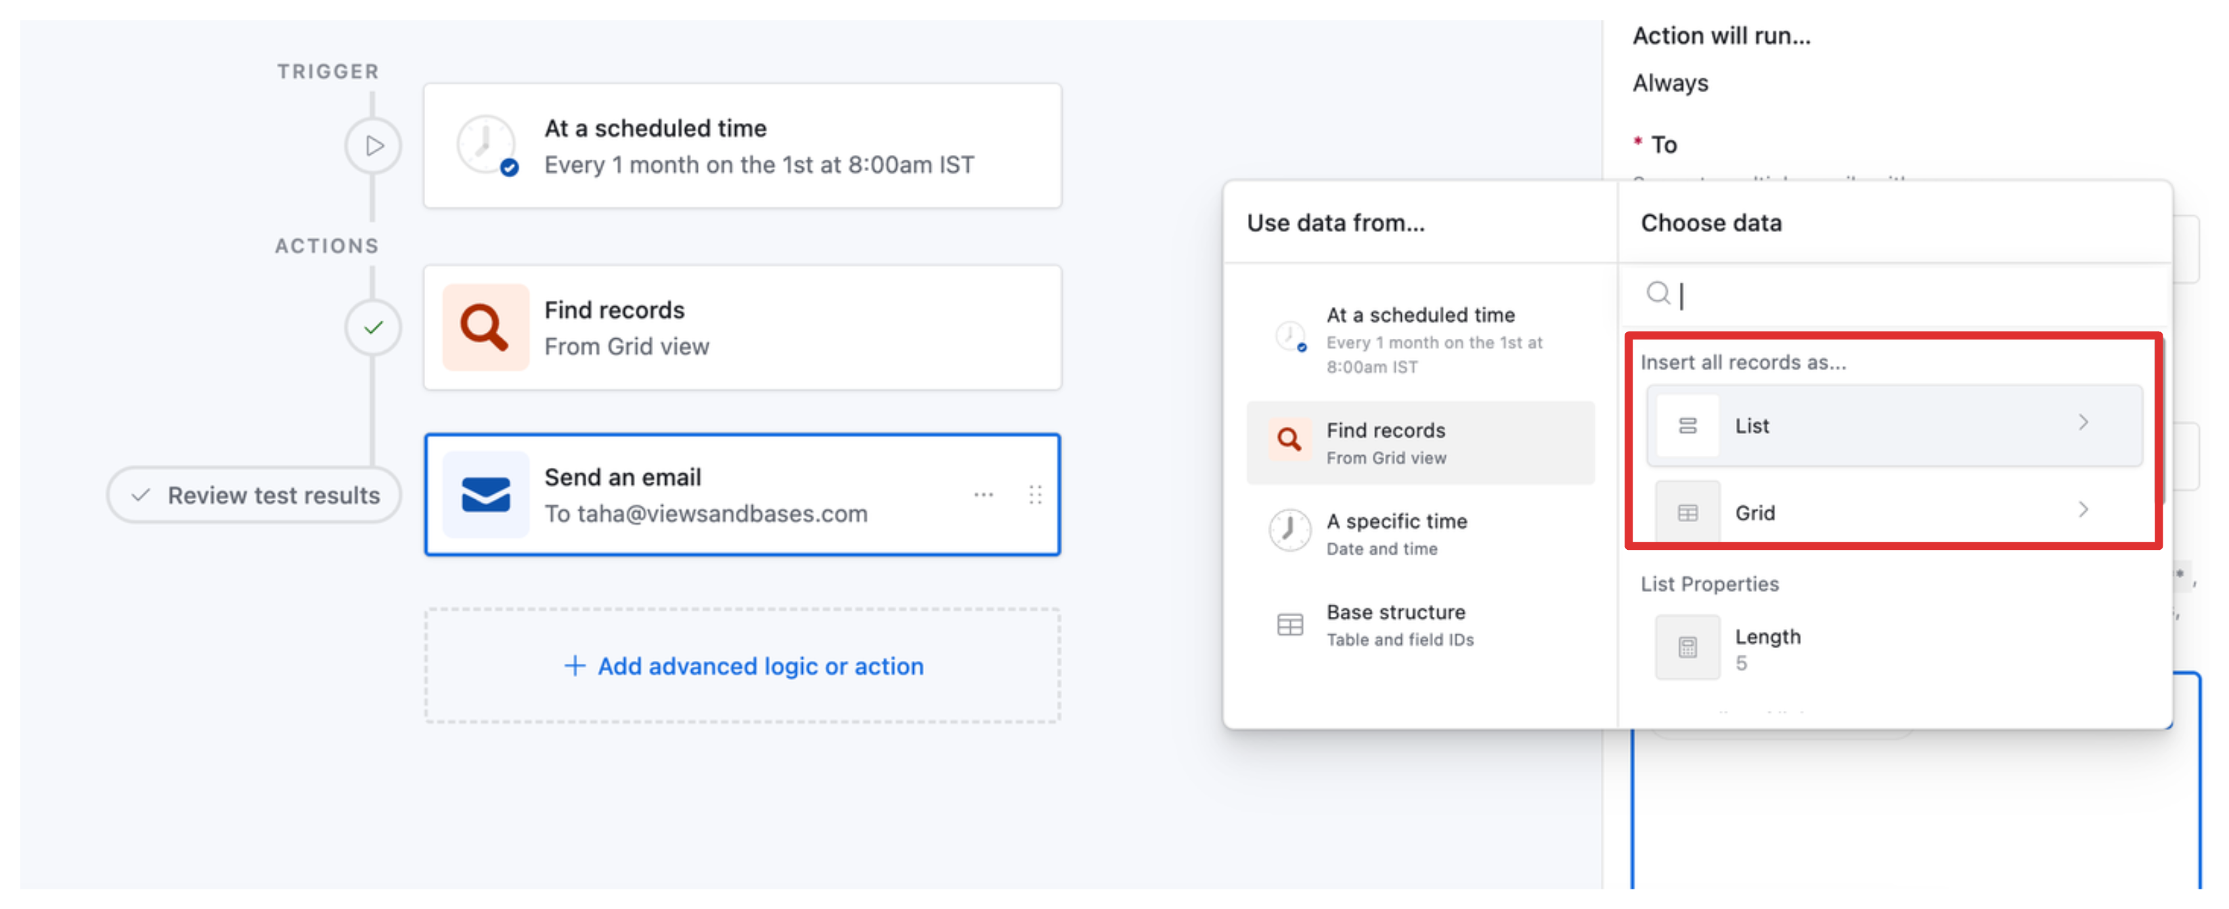This screenshot has height=909, width=2229.
Task: Click the green checkmark on Find records step
Action: 373,327
